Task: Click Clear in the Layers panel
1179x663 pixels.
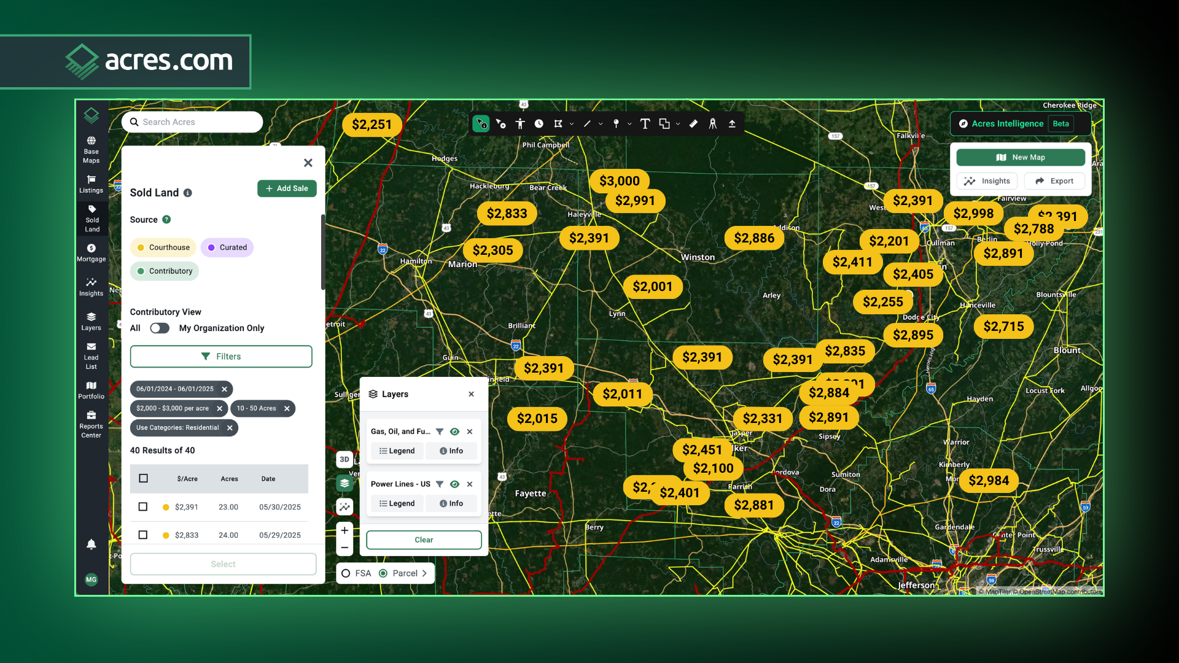Action: click(424, 540)
